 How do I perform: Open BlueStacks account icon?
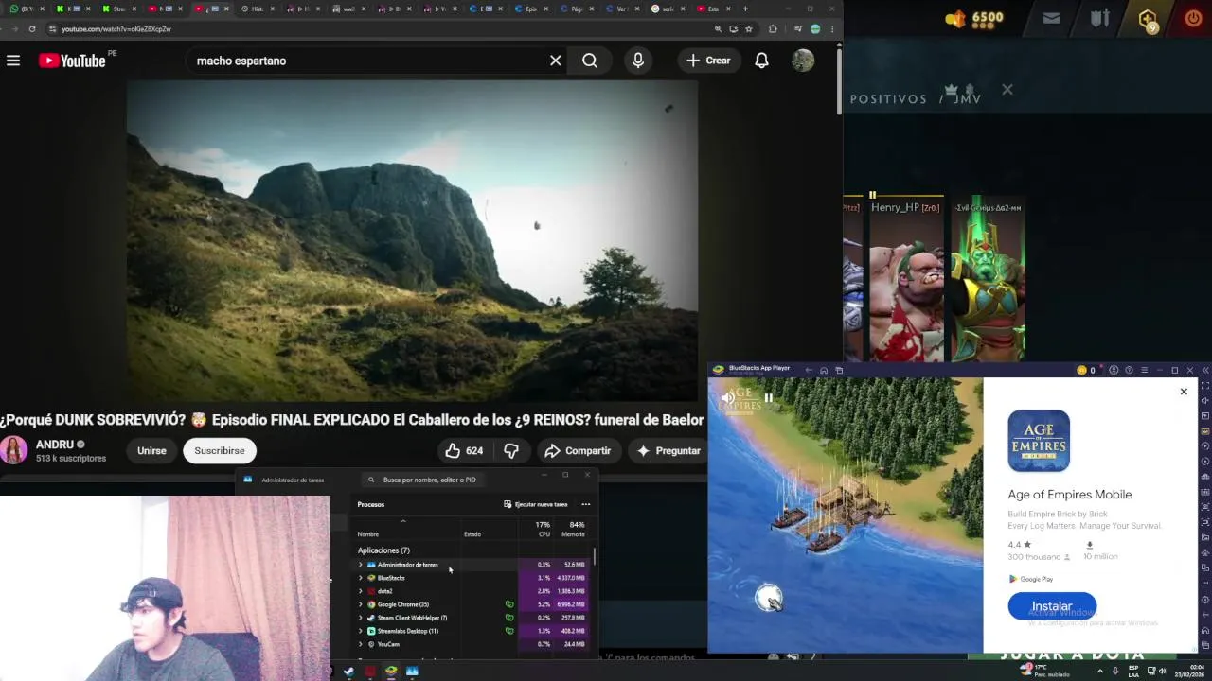(1114, 370)
